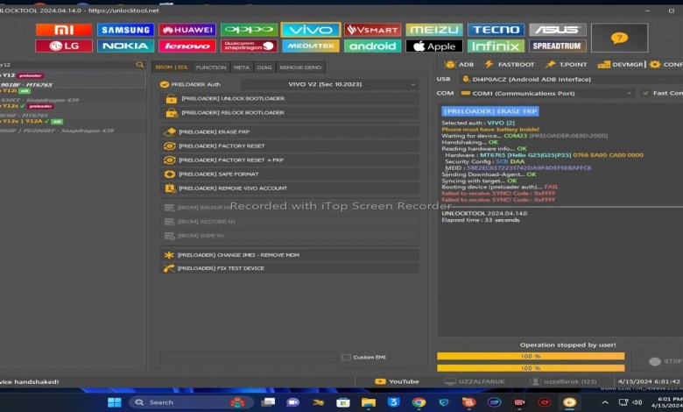Open the USB device dropdown
This screenshot has width=683, height=412.
(x=571, y=79)
